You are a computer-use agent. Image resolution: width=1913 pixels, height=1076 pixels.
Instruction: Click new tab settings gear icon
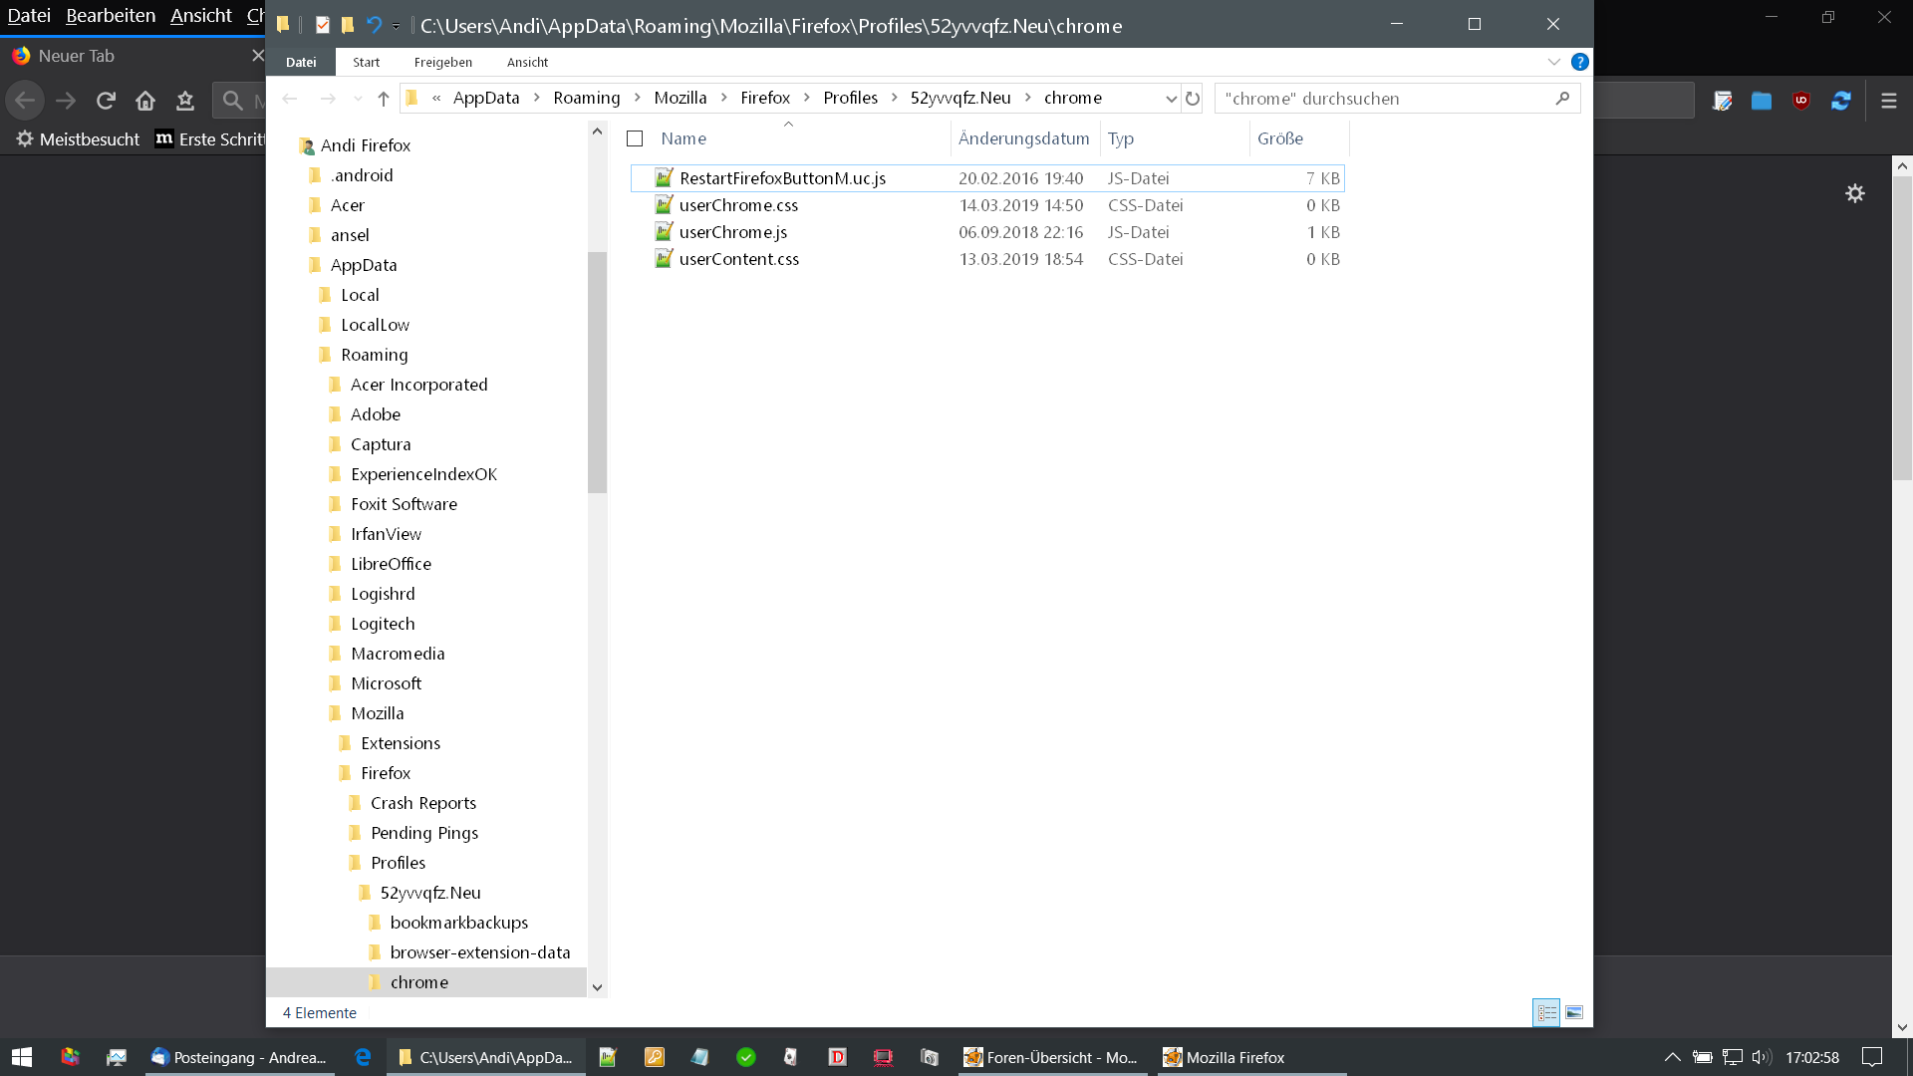[1854, 193]
